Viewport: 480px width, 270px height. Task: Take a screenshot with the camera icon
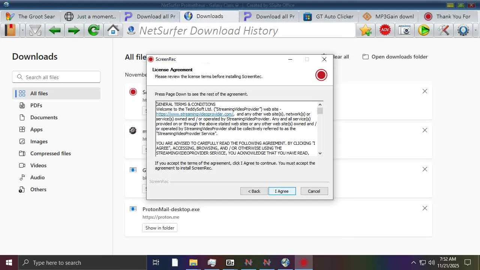tap(405, 30)
